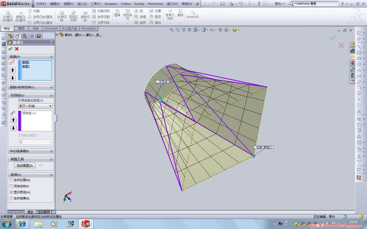
Task: Enable the 合并切面 checkbox
Action: point(11,180)
